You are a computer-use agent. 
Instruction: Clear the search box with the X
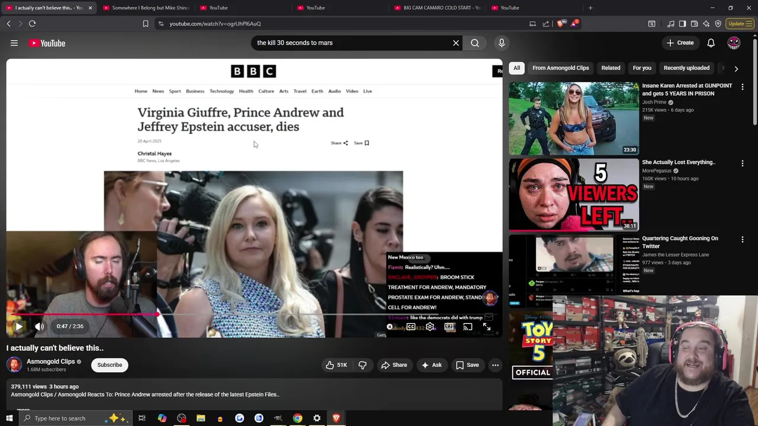pos(456,43)
